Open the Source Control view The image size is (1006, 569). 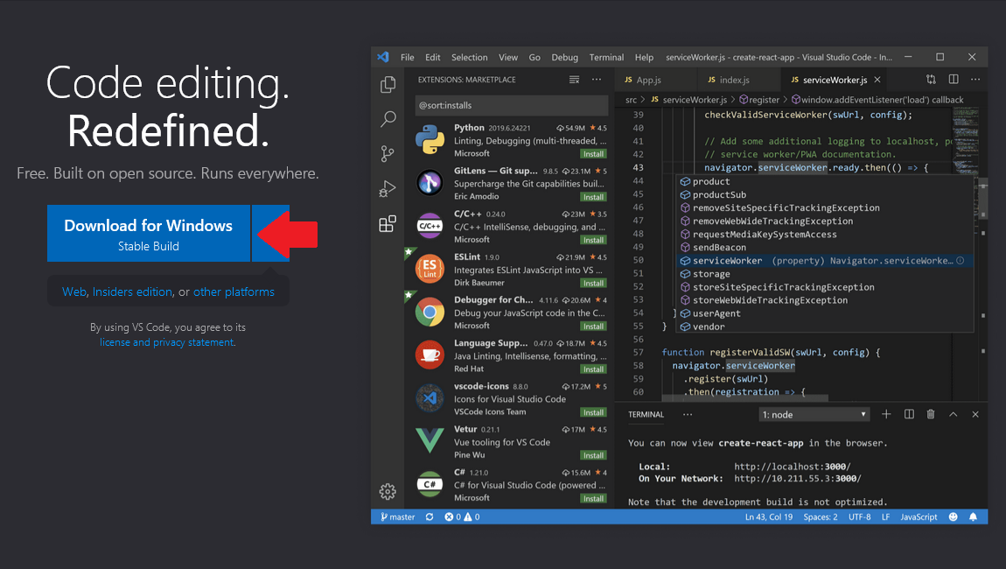pos(388,153)
